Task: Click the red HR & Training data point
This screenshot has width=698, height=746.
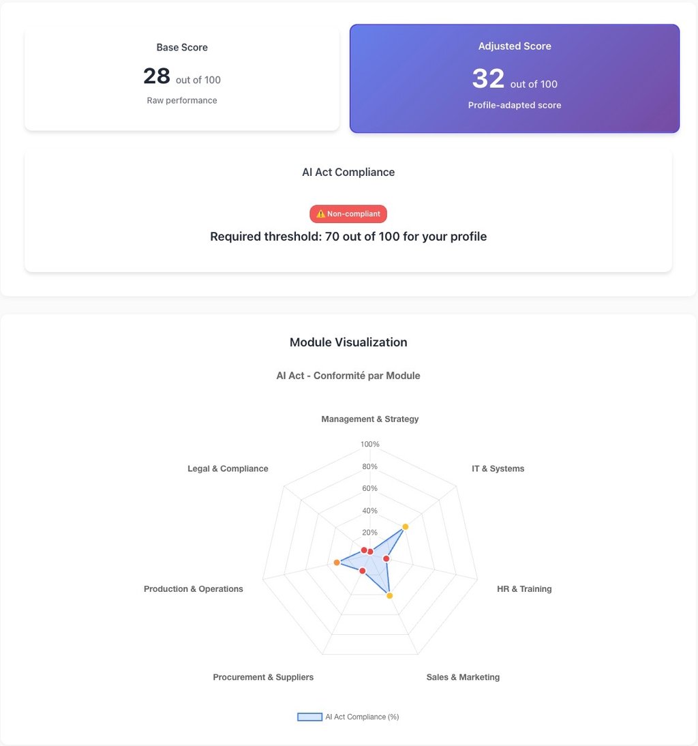Action: pyautogui.click(x=386, y=559)
